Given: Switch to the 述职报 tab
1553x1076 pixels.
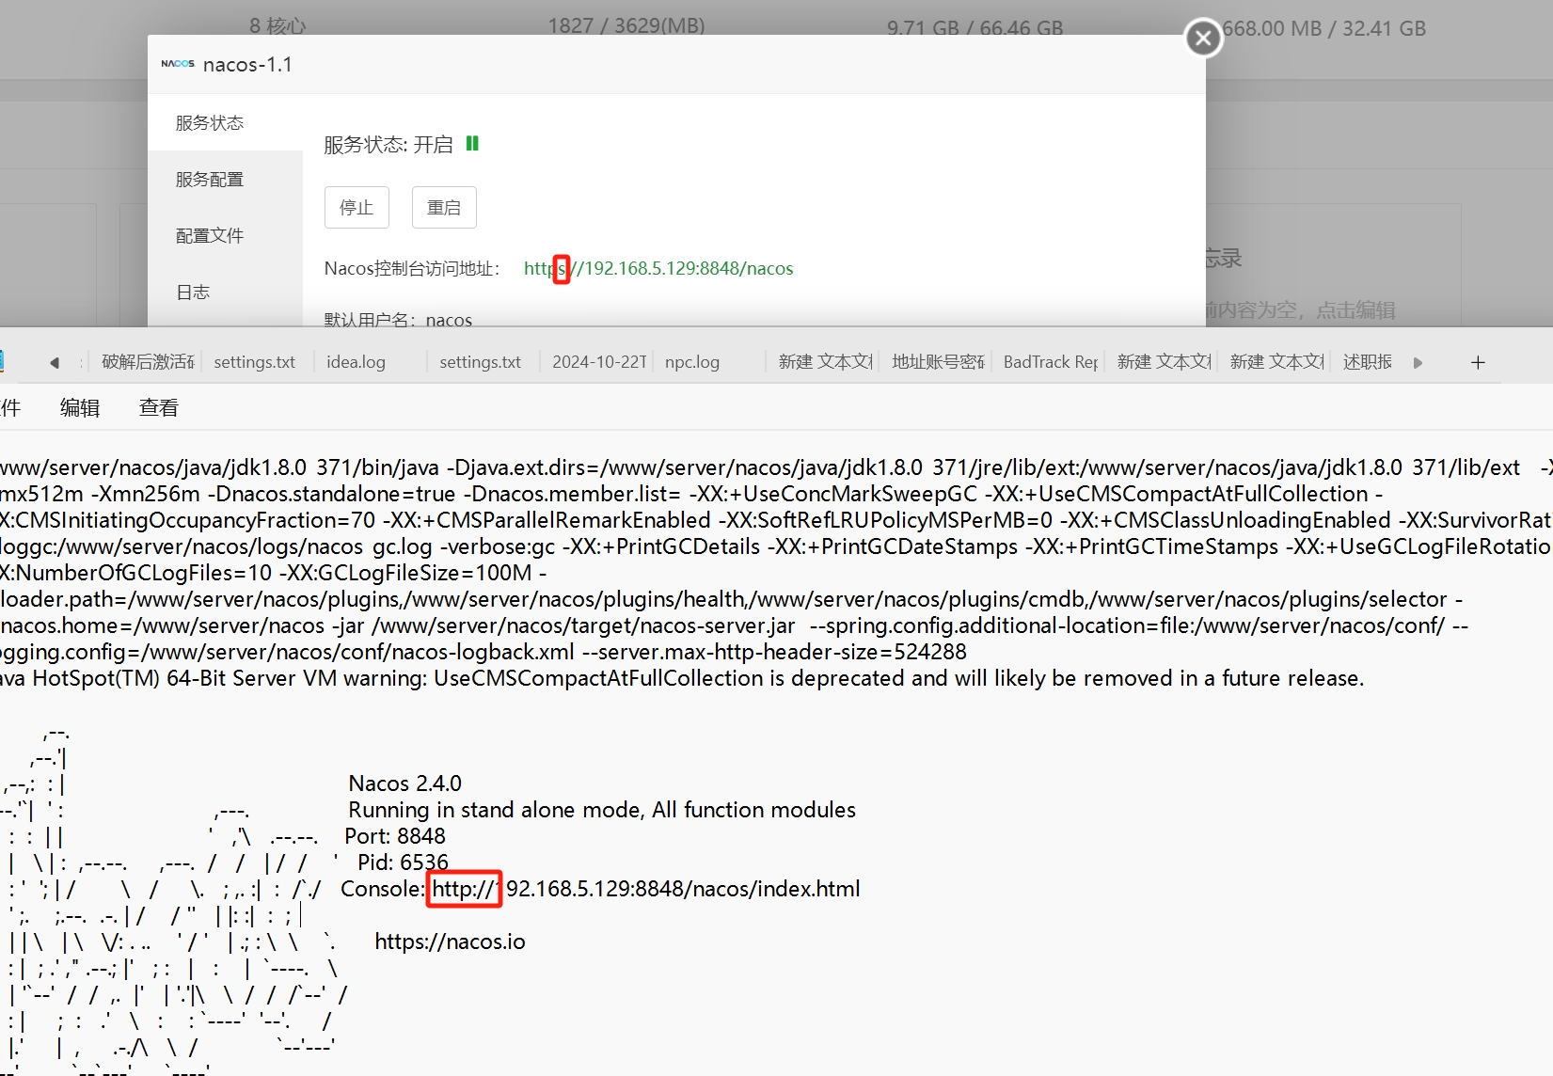Looking at the screenshot, I should click(x=1368, y=362).
